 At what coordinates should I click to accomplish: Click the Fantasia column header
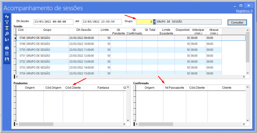point(103,88)
